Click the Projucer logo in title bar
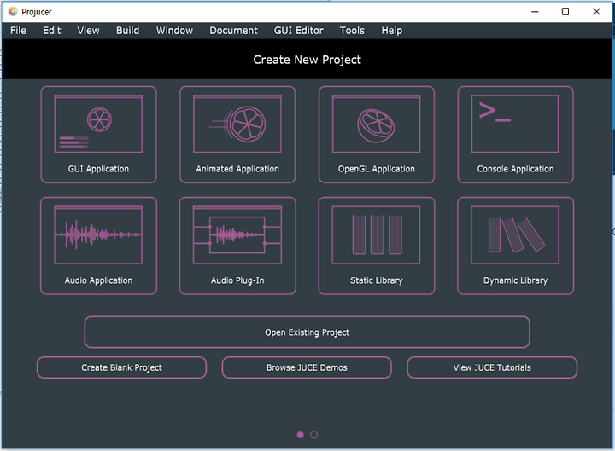This screenshot has height=451, width=615. click(x=13, y=12)
